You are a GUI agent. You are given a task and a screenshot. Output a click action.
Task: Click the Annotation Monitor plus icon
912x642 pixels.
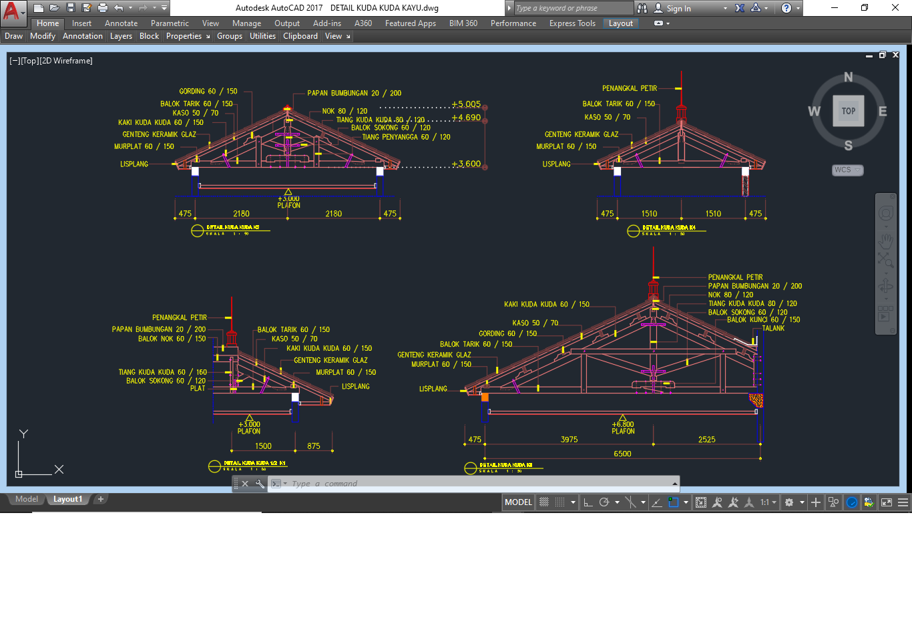coord(816,502)
